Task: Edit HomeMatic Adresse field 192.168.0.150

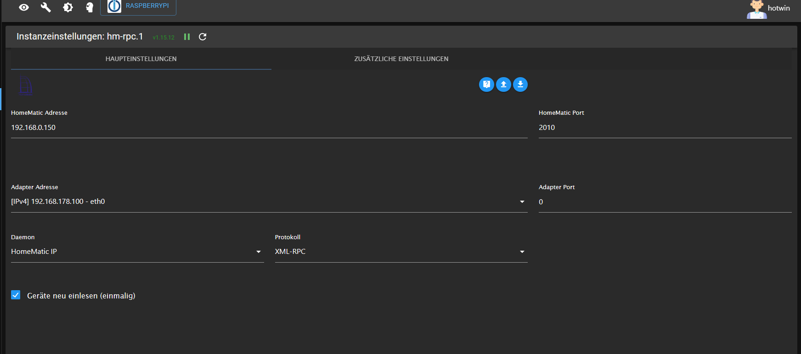Action: (269, 128)
